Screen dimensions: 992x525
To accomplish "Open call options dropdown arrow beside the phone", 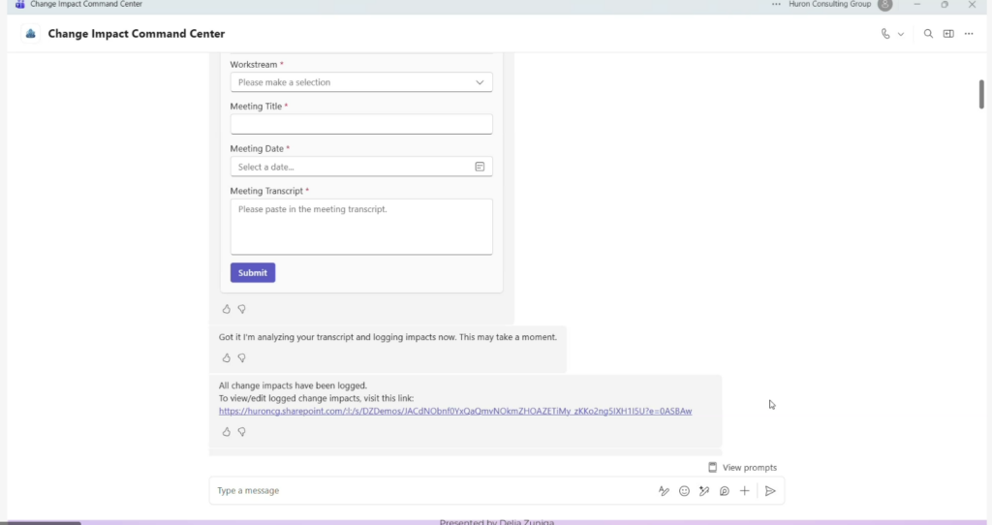I will tap(901, 34).
